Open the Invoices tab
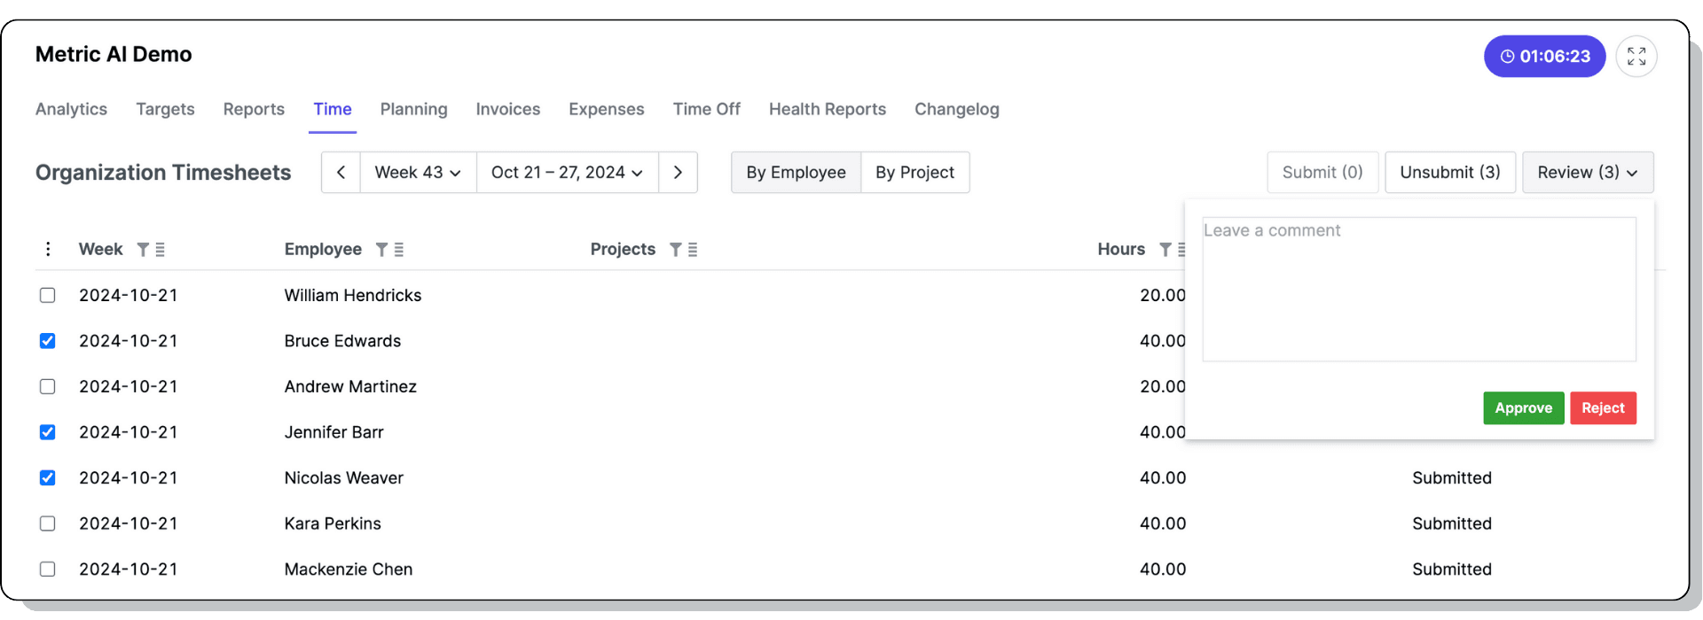Screen dimensions: 1703x620 pyautogui.click(x=507, y=109)
